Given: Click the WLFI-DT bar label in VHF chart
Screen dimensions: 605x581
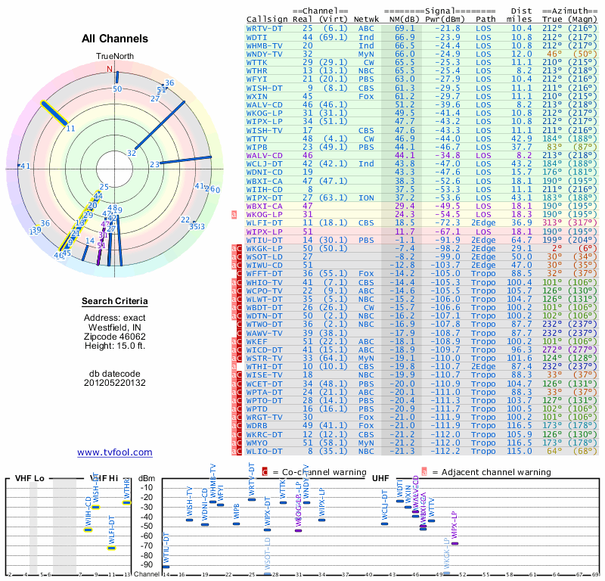Looking at the screenshot, I should tap(111, 531).
